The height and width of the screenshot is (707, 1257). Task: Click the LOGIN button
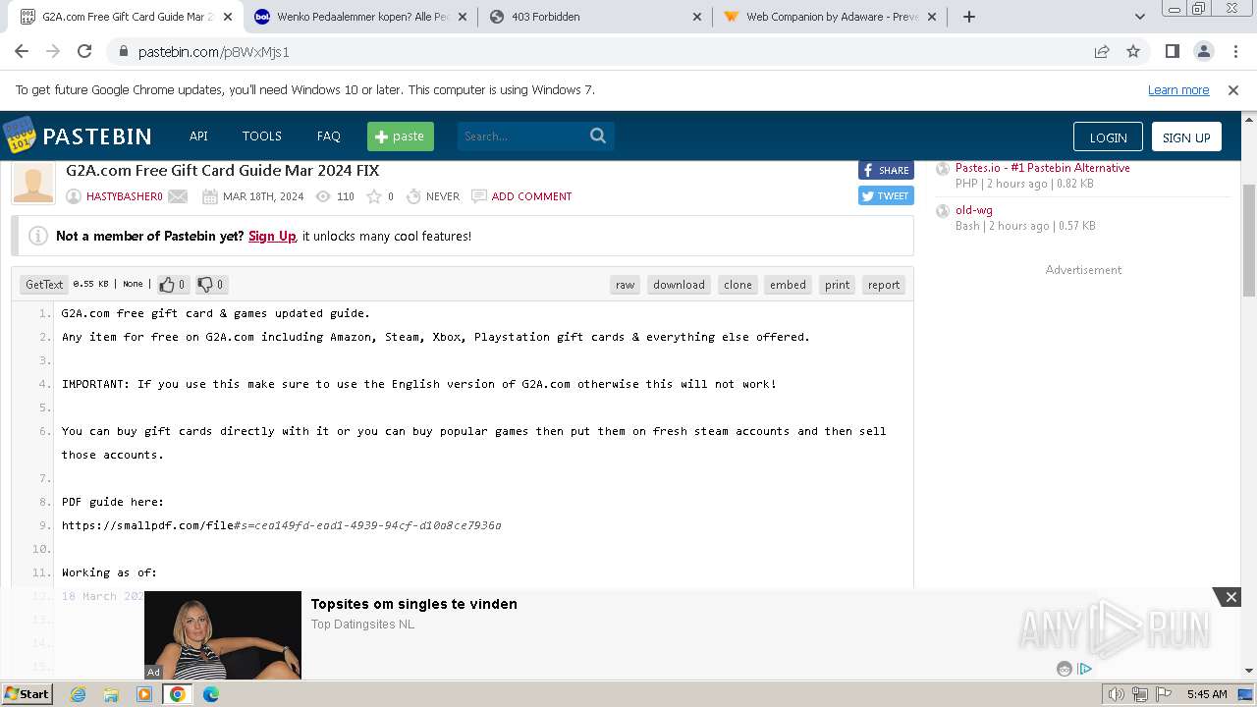click(1108, 136)
